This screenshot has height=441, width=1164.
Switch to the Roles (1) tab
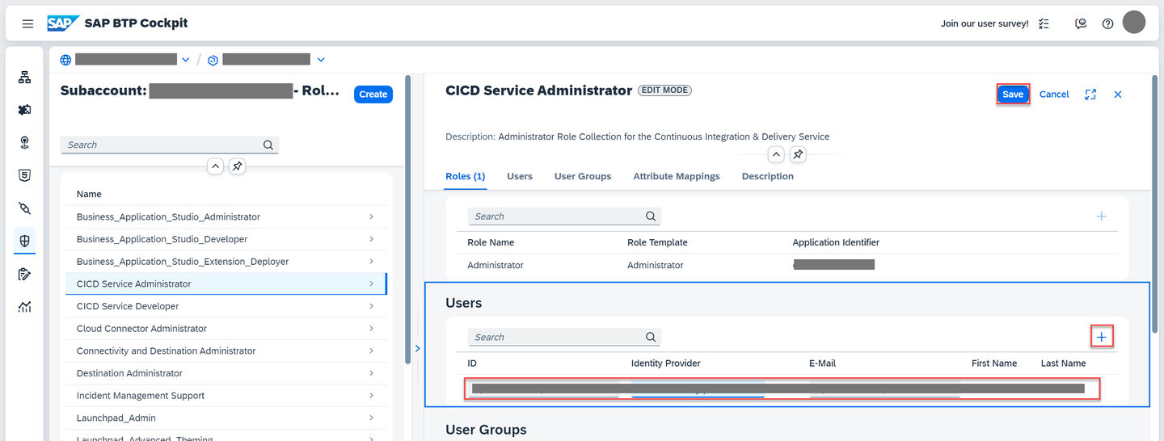point(465,176)
